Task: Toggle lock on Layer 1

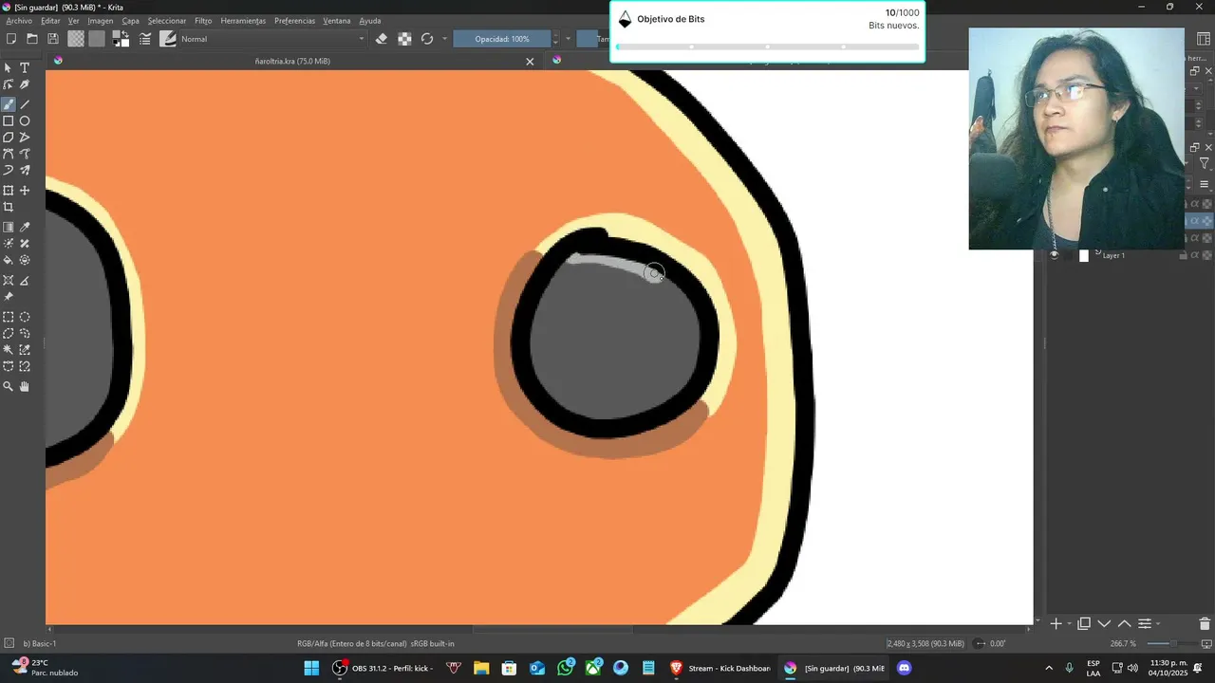Action: click(1183, 255)
